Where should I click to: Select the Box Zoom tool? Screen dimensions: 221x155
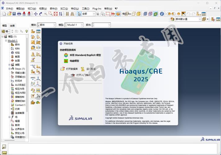[51, 14]
